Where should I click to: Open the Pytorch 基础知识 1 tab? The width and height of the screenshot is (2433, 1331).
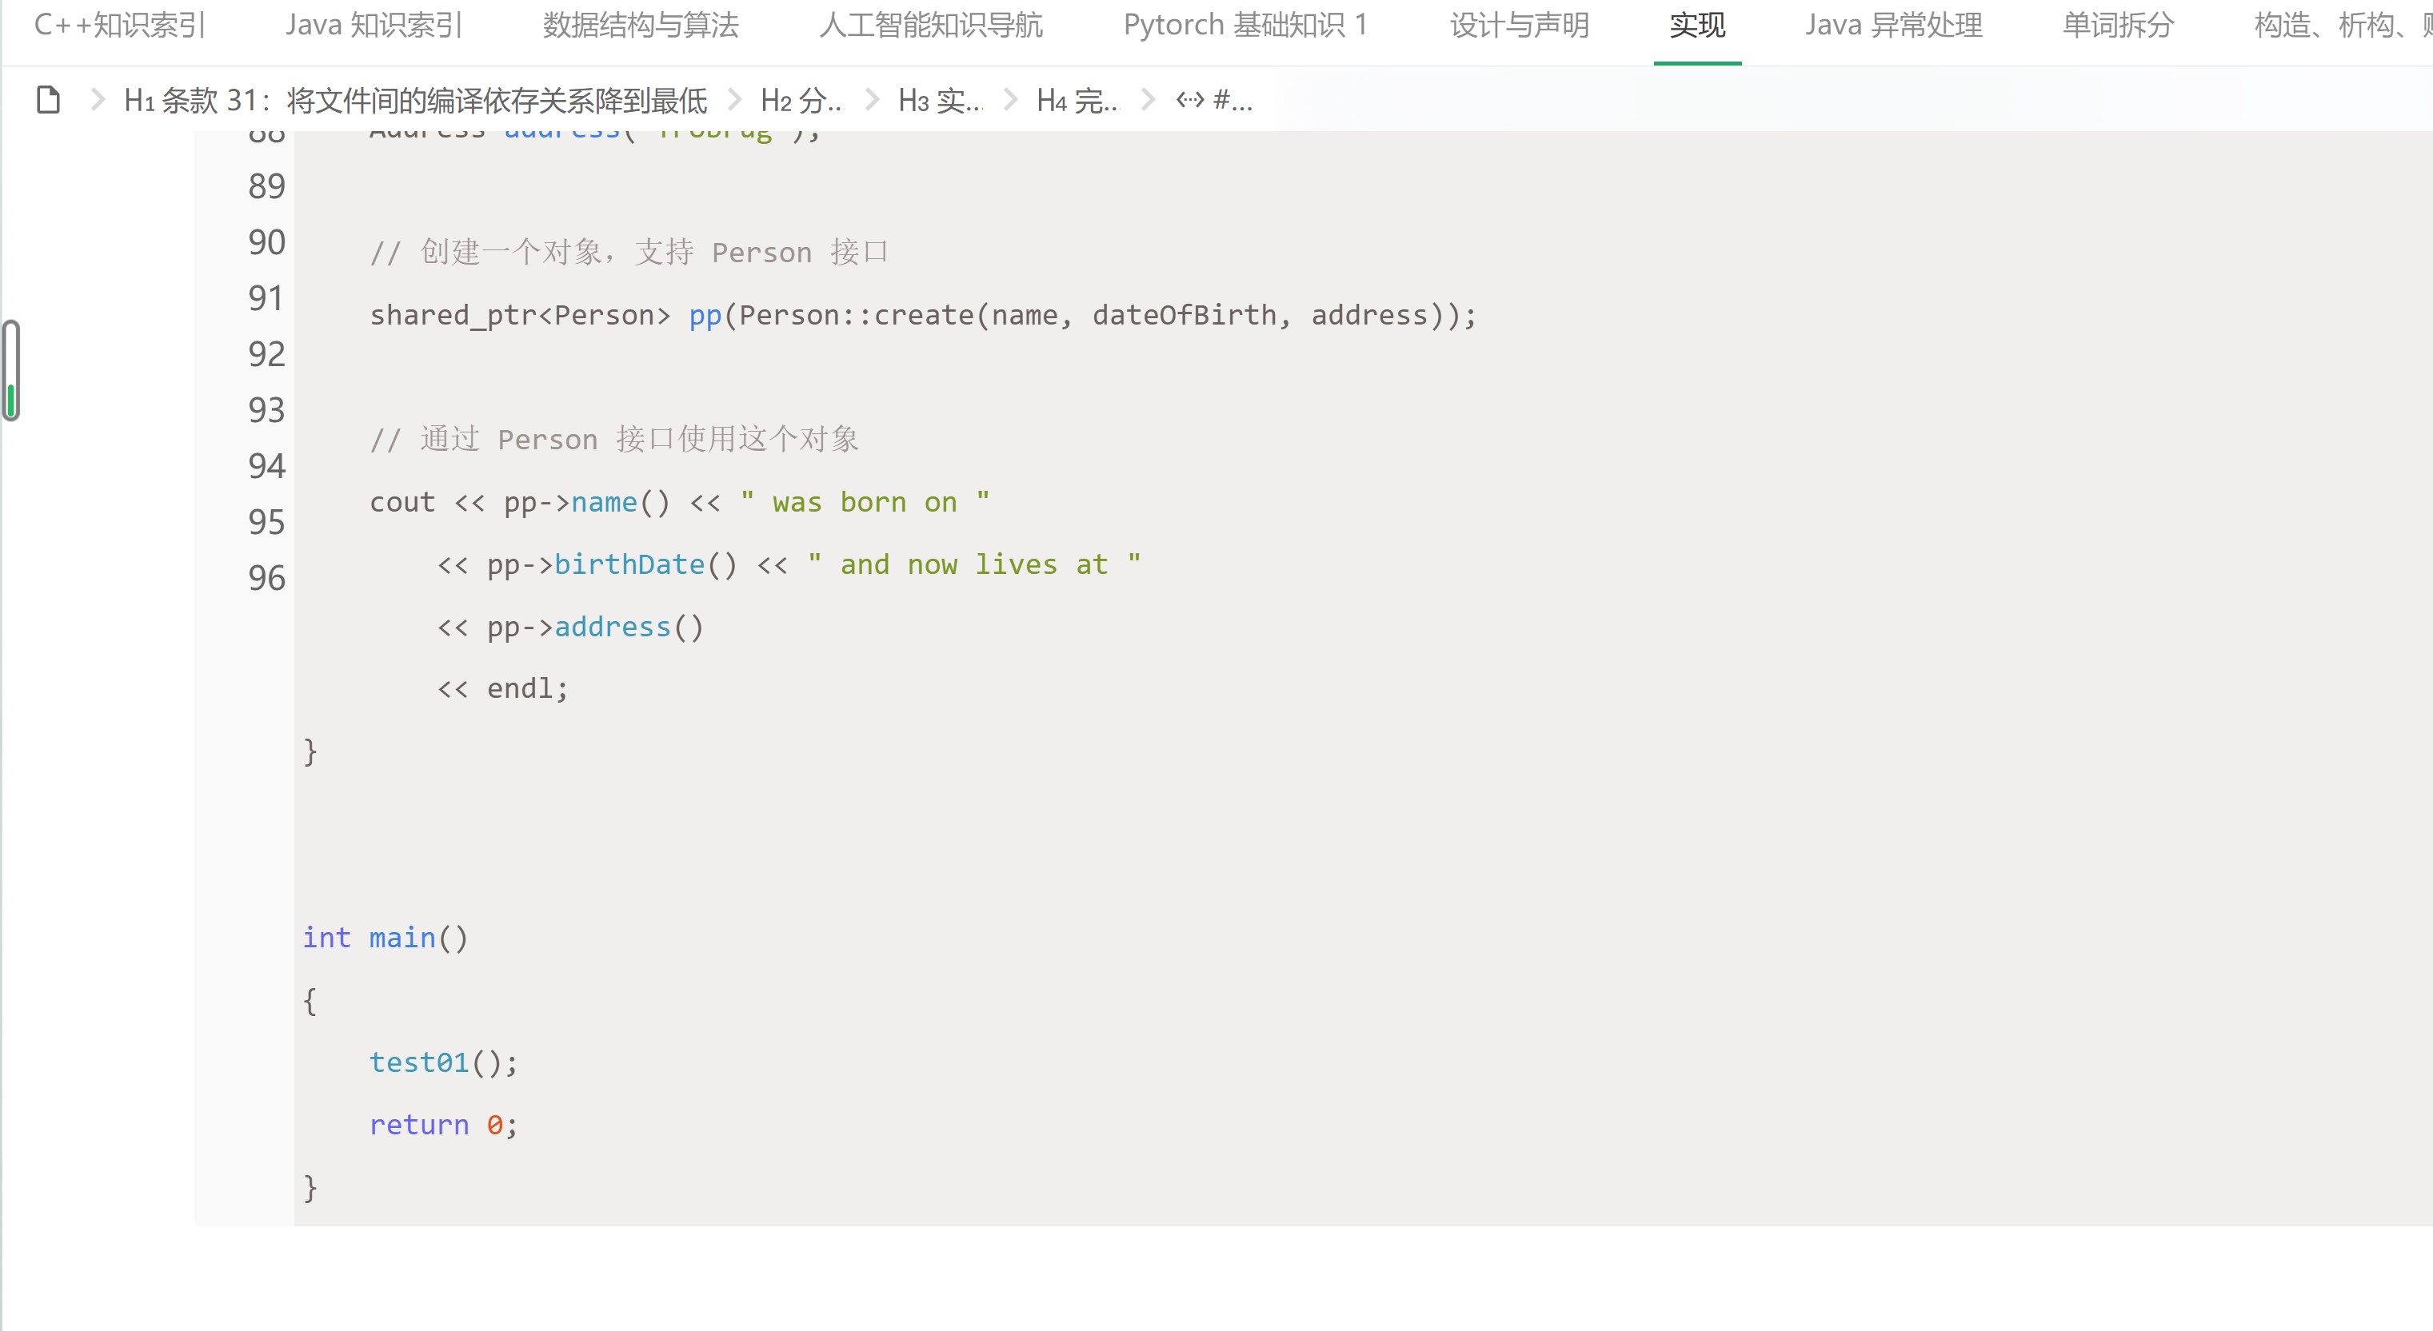(1247, 26)
